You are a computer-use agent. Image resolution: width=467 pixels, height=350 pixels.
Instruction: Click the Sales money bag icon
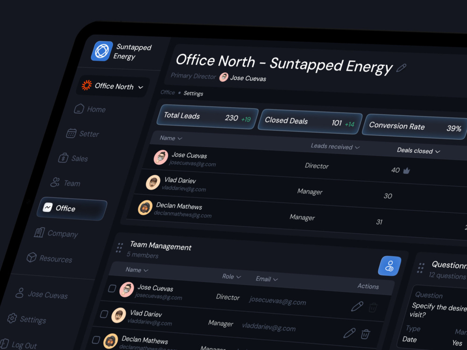[x=63, y=158]
